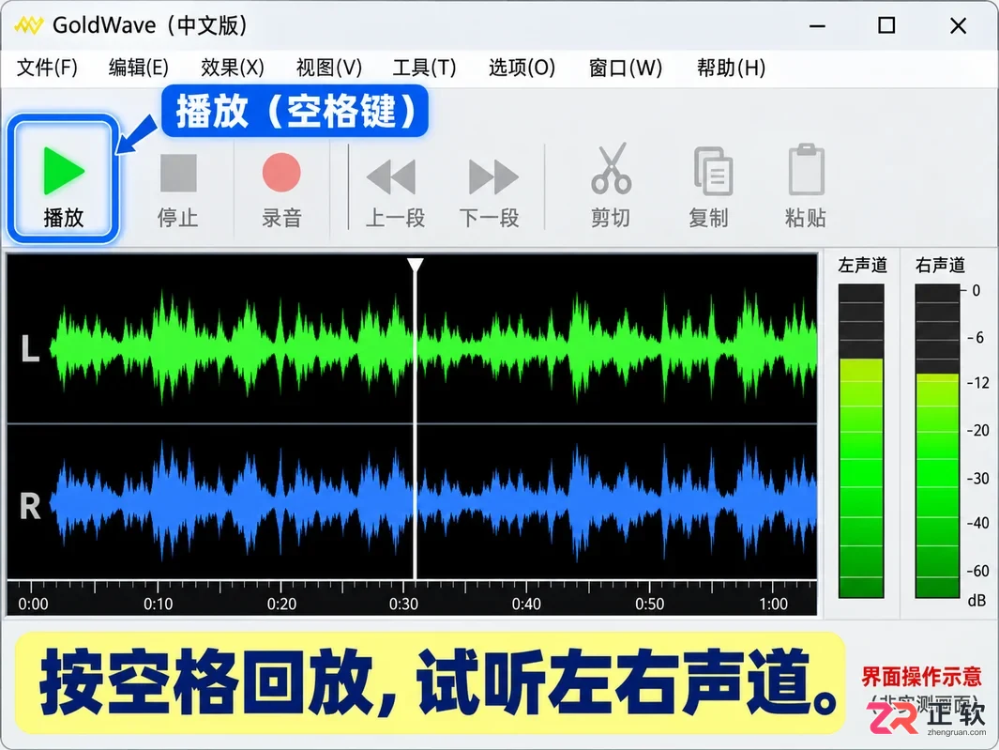Click the blue right channel waveform
The height and width of the screenshot is (750, 999).
pyautogui.click(x=433, y=502)
